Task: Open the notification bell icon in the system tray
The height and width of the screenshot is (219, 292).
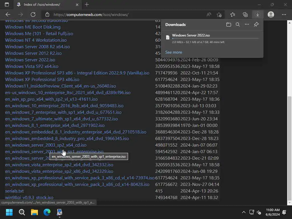Action: point(284,212)
